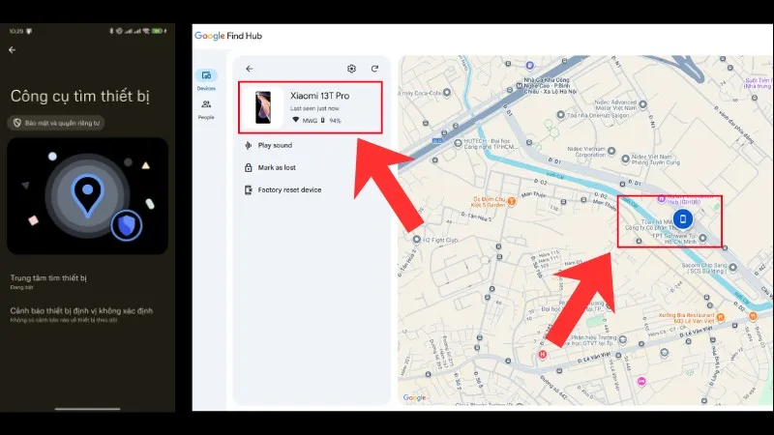Tap the Bảo mật và quyền riêng tư chip
The height and width of the screenshot is (435, 774).
tap(57, 123)
